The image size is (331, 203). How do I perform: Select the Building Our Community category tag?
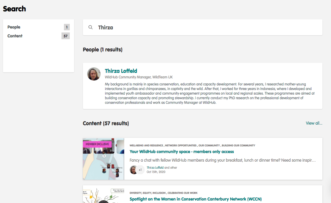[238, 145]
